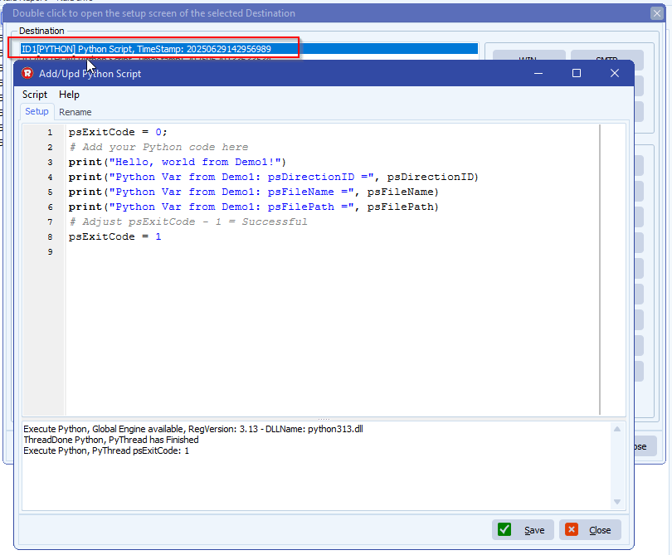
Task: Click the Save button
Action: tap(523, 530)
